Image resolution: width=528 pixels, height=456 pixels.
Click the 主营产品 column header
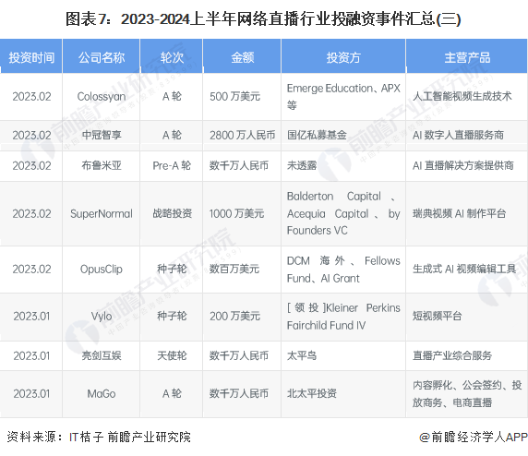[x=467, y=57]
